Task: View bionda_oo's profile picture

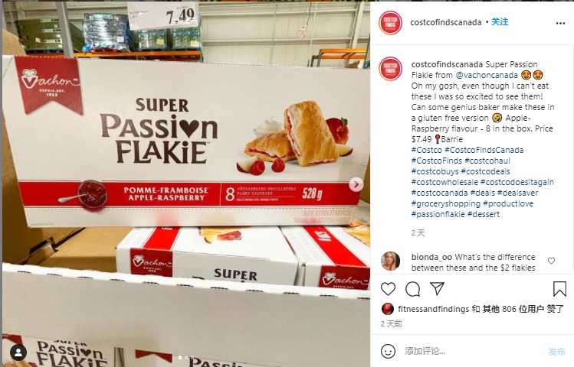Action: [390, 261]
